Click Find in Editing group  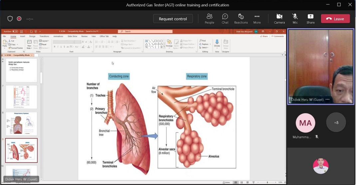[x=202, y=41]
